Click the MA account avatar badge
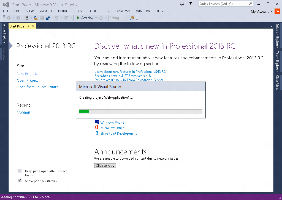The width and height of the screenshot is (282, 200). [277, 11]
